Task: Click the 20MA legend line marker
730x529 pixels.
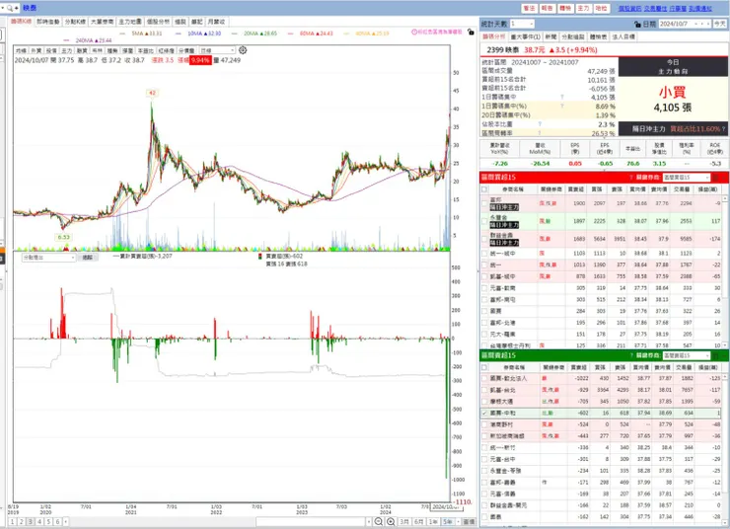Action: click(x=234, y=34)
